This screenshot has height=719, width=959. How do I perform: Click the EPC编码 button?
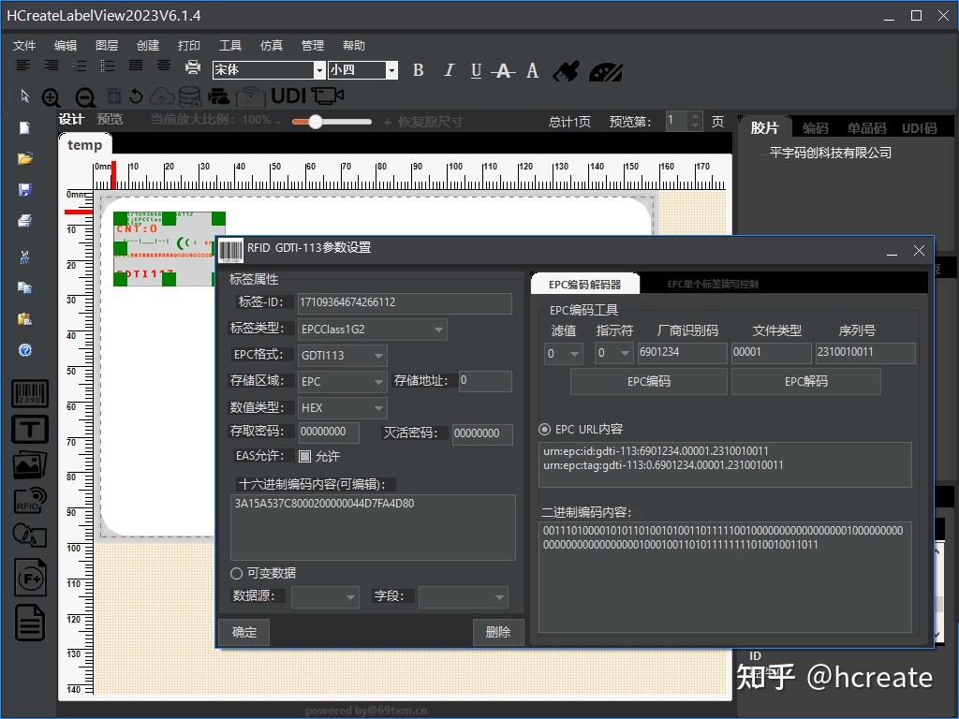648,381
